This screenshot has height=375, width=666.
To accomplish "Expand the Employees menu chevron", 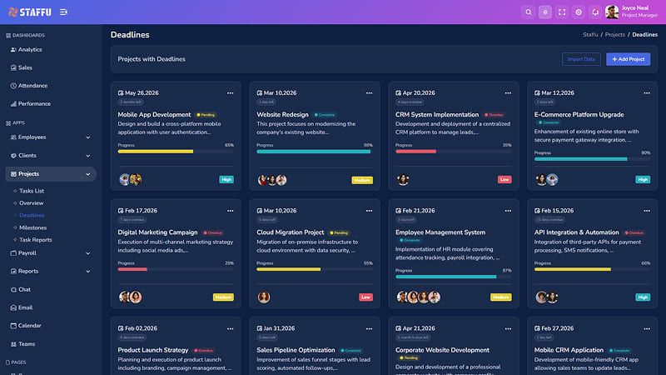I will (x=88, y=137).
